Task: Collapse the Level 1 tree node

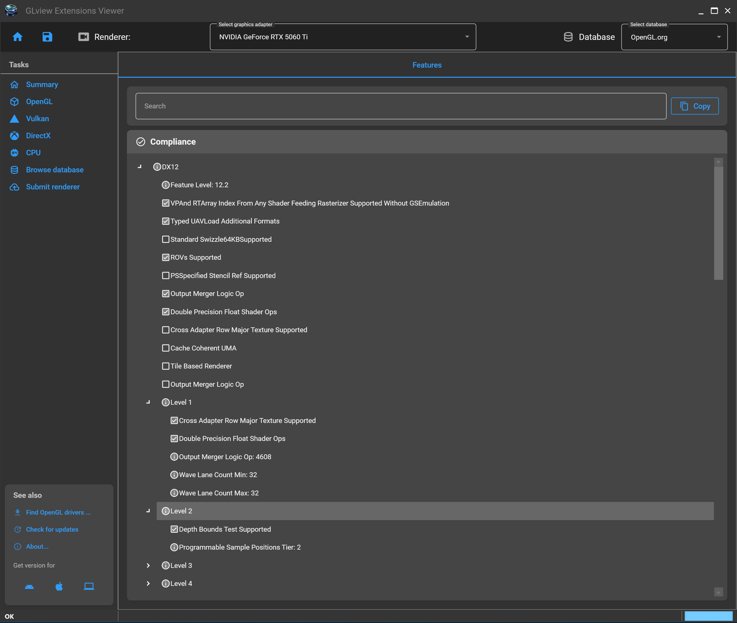Action: pyautogui.click(x=148, y=402)
